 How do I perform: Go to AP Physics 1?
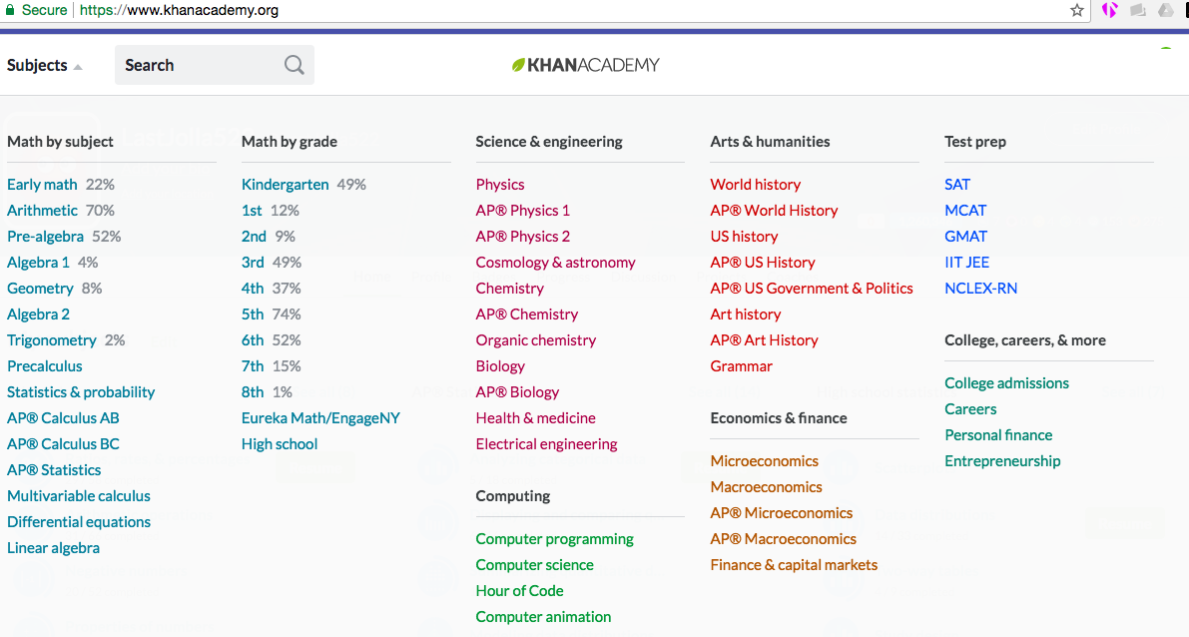522,210
